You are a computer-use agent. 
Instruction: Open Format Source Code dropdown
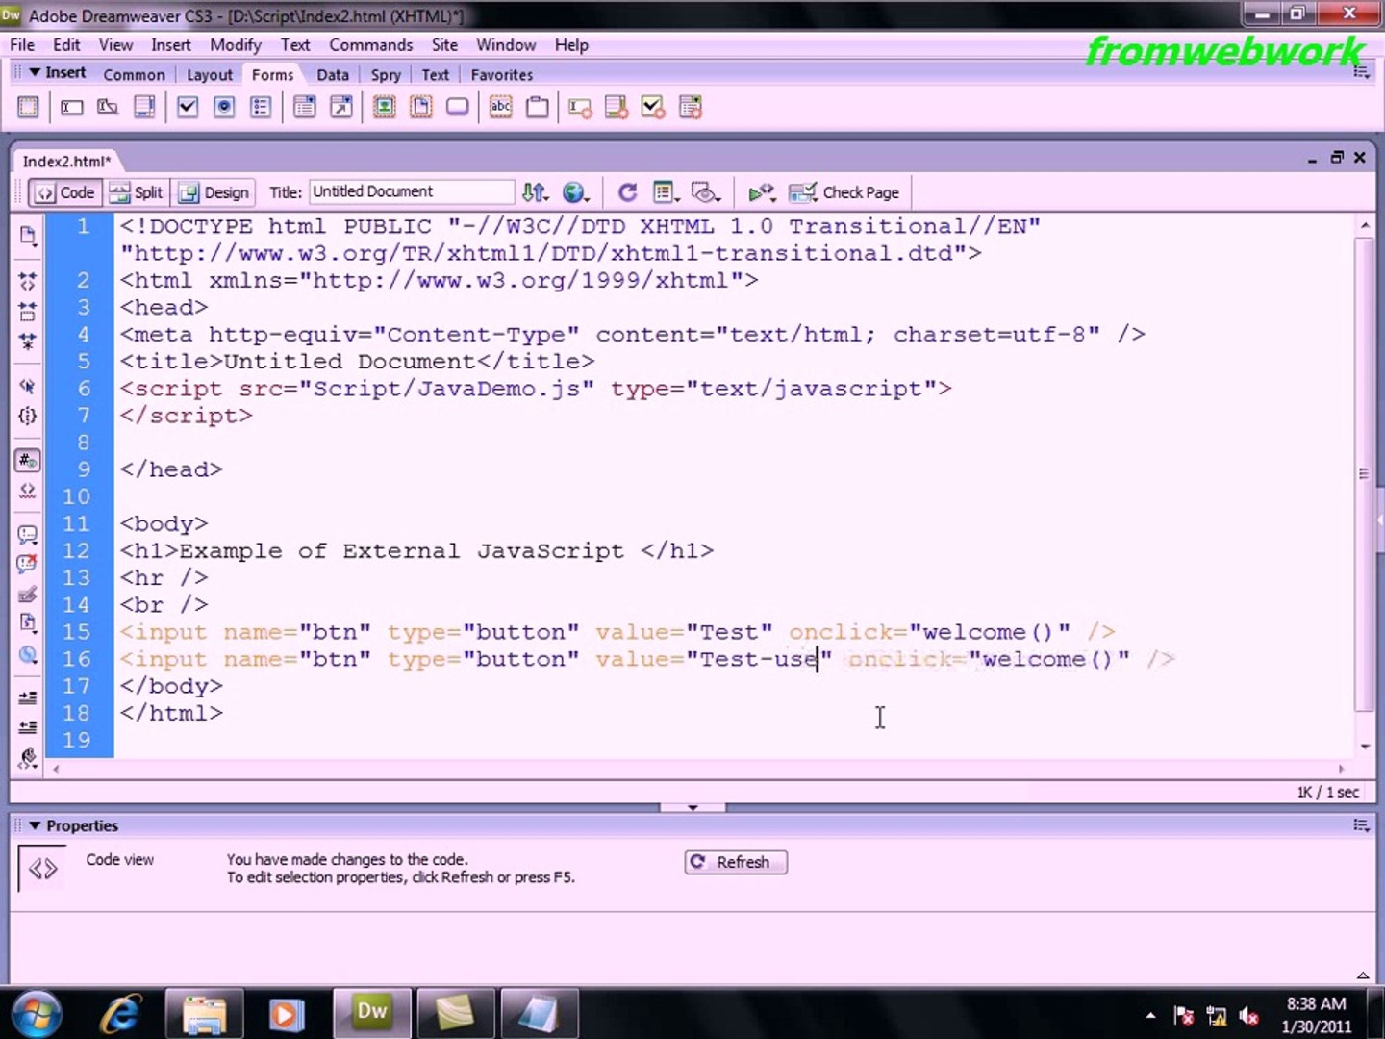28,758
